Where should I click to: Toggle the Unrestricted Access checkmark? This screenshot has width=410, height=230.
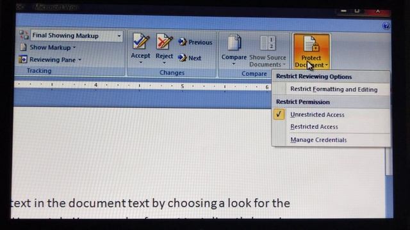click(279, 114)
